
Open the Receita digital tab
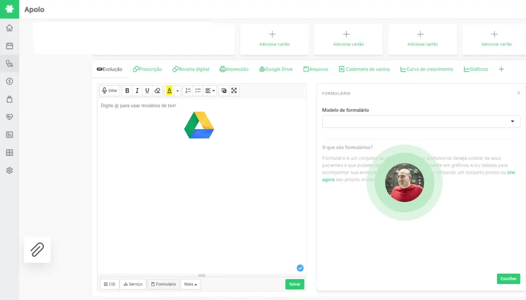tap(191, 69)
